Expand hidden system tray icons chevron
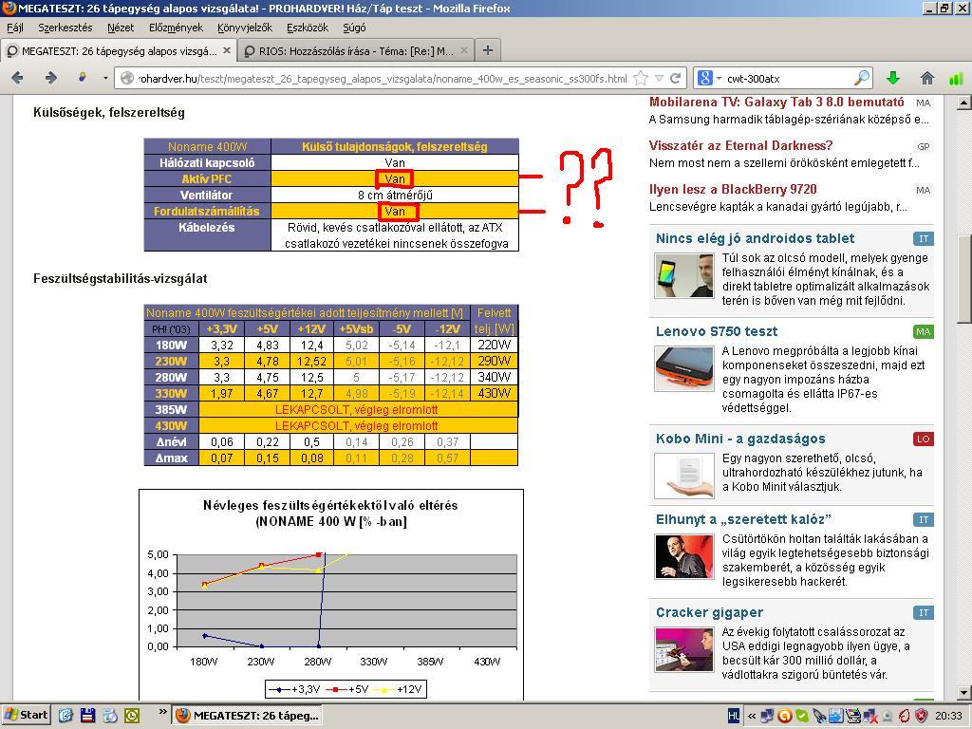 pyautogui.click(x=752, y=716)
